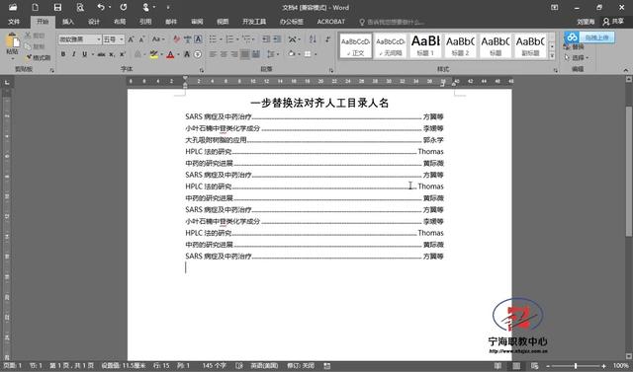Image resolution: width=633 pixels, height=372 pixels.
Task: Toggle Justify alignment
Action: click(x=245, y=54)
